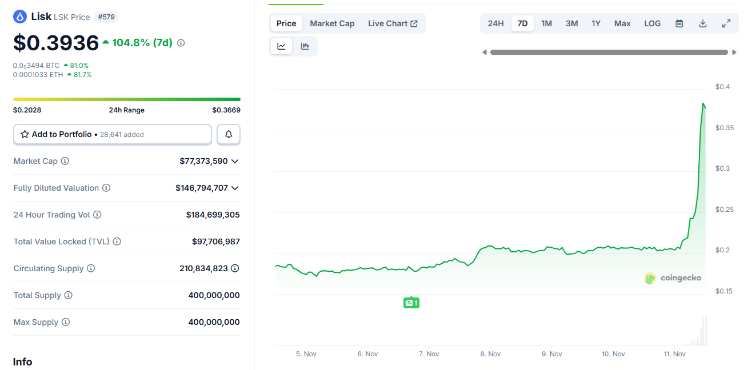Expand the Market Cap row details
752x370 pixels.
tap(236, 160)
